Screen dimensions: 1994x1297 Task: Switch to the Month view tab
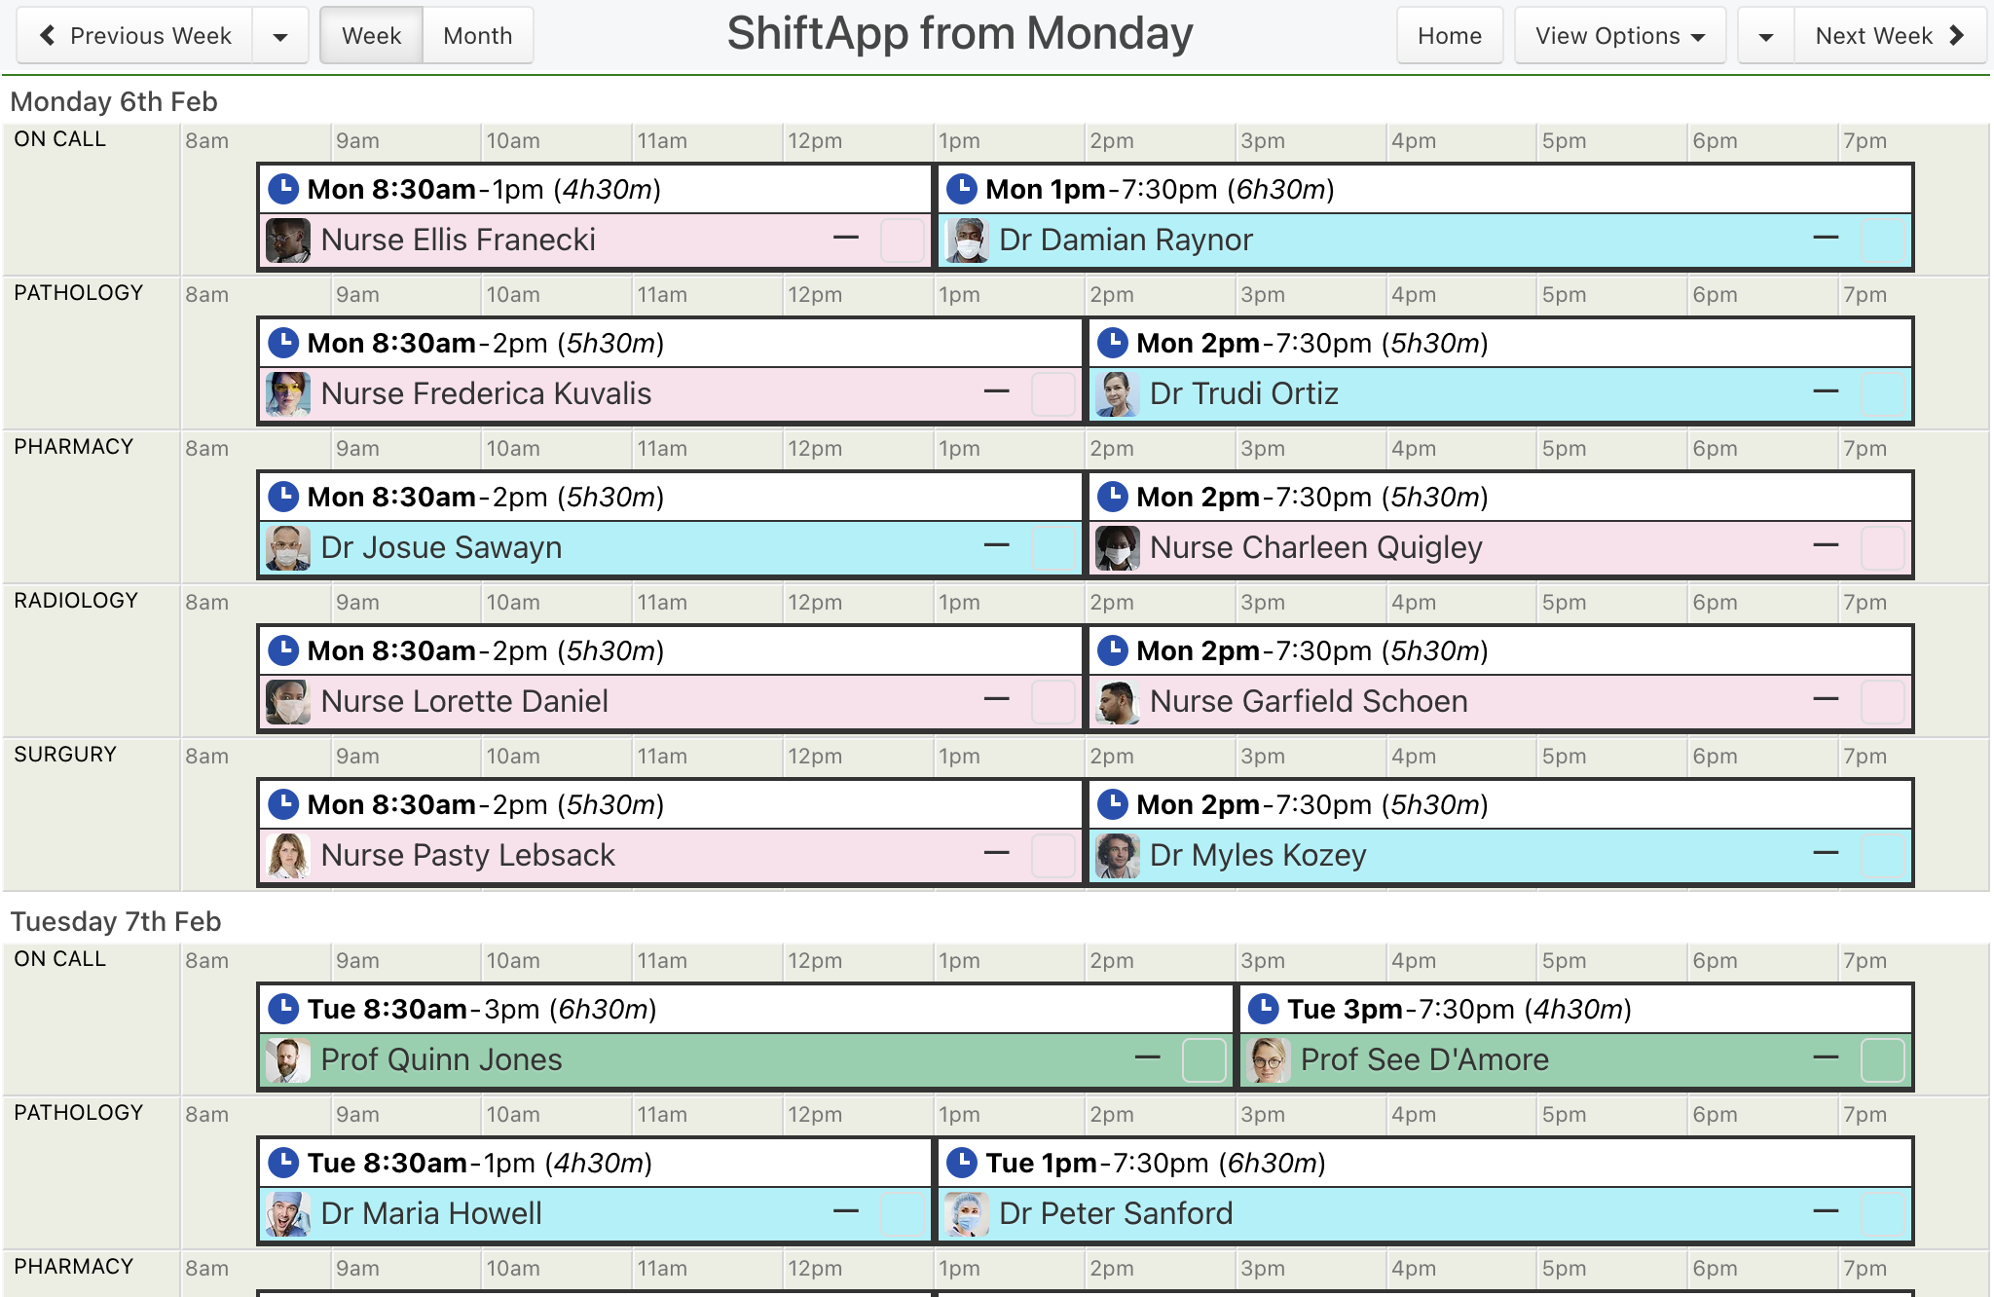click(478, 36)
